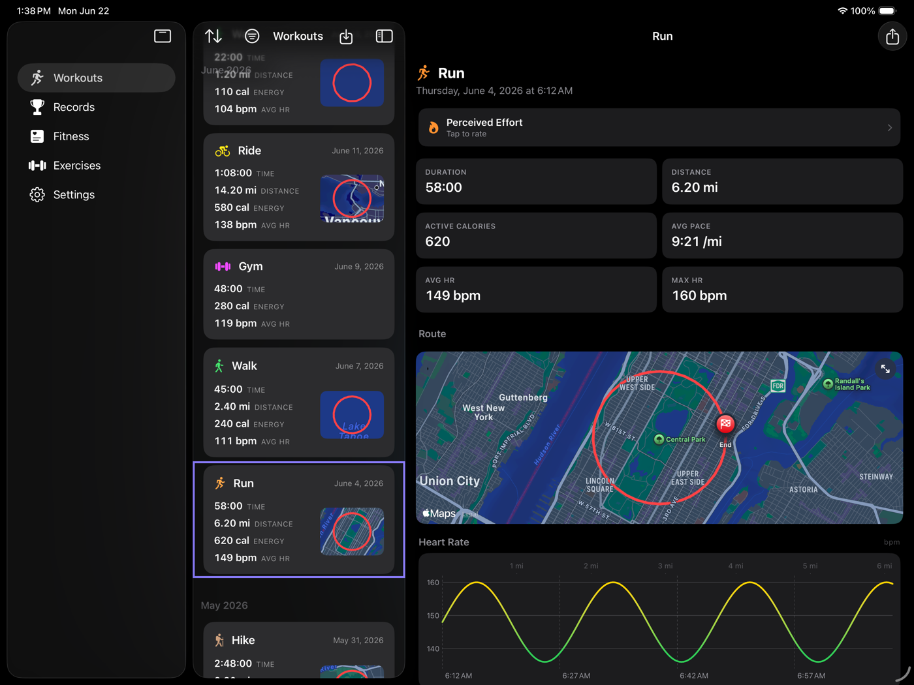Open the Workouts sidebar section

click(97, 78)
